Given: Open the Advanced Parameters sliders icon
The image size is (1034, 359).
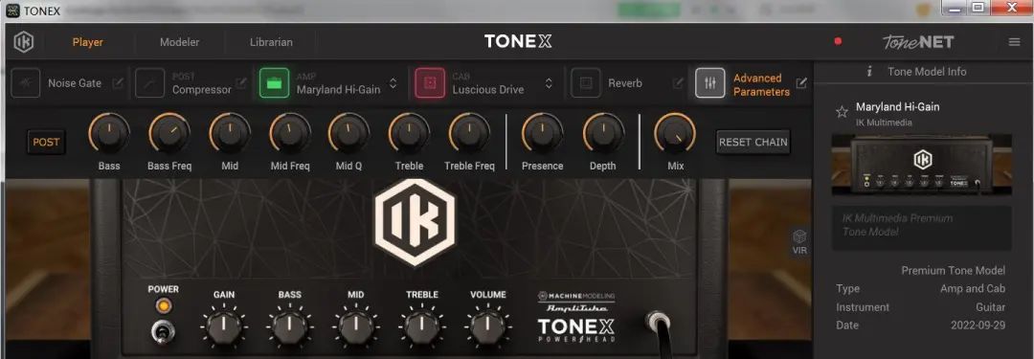Looking at the screenshot, I should [x=710, y=83].
